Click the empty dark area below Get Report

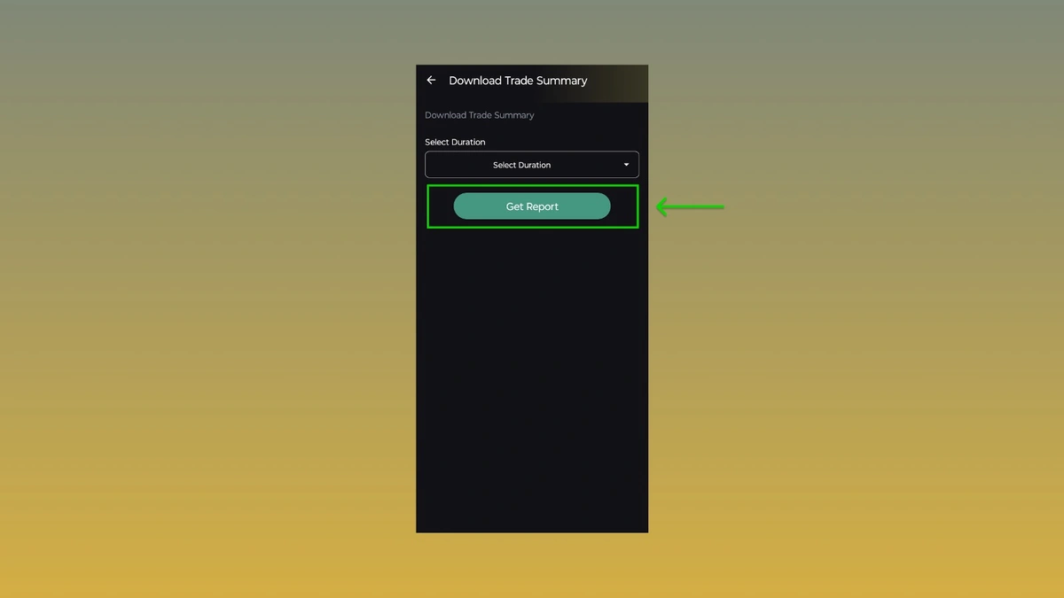tap(532, 354)
